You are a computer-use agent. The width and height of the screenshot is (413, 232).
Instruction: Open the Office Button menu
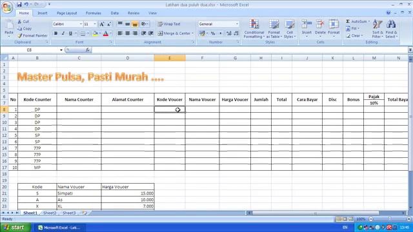[7, 7]
